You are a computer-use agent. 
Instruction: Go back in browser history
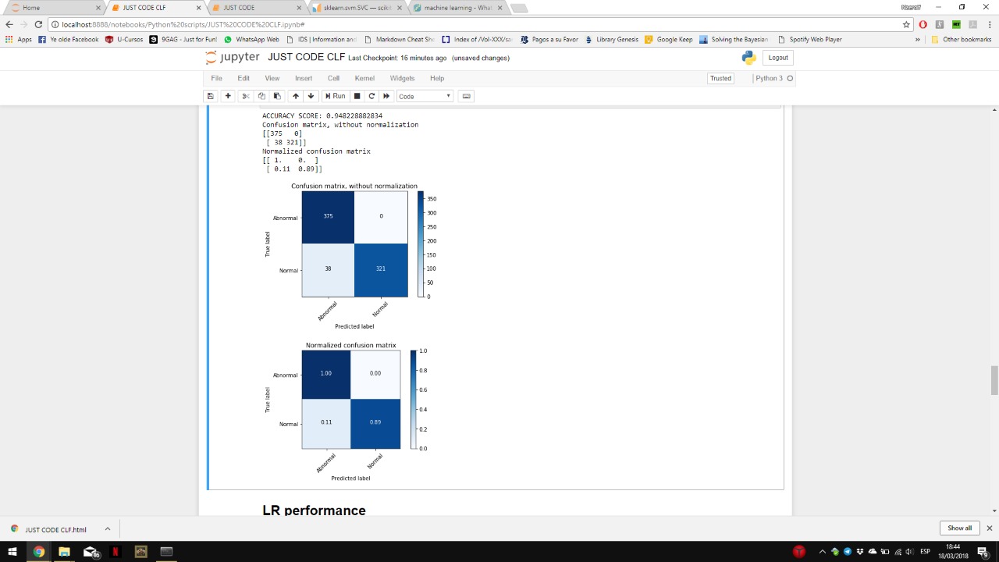point(9,24)
